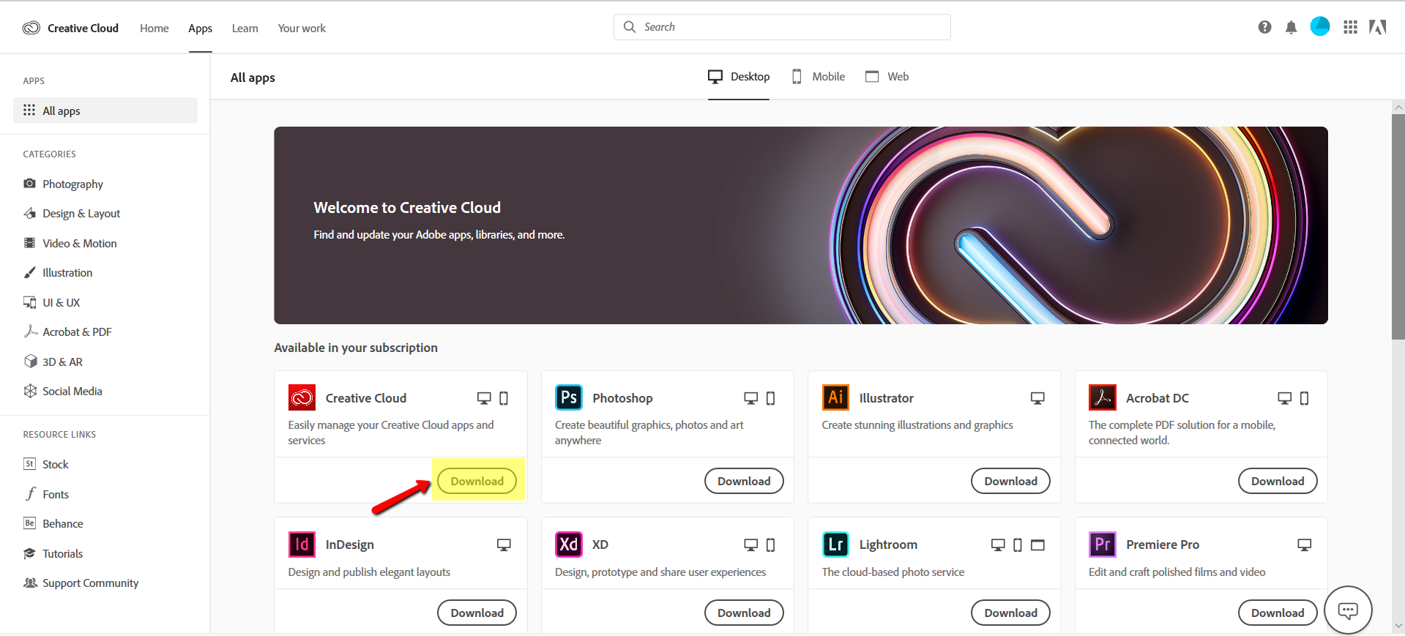Image resolution: width=1405 pixels, height=636 pixels.
Task: Select All apps in the sidebar
Action: tap(105, 111)
